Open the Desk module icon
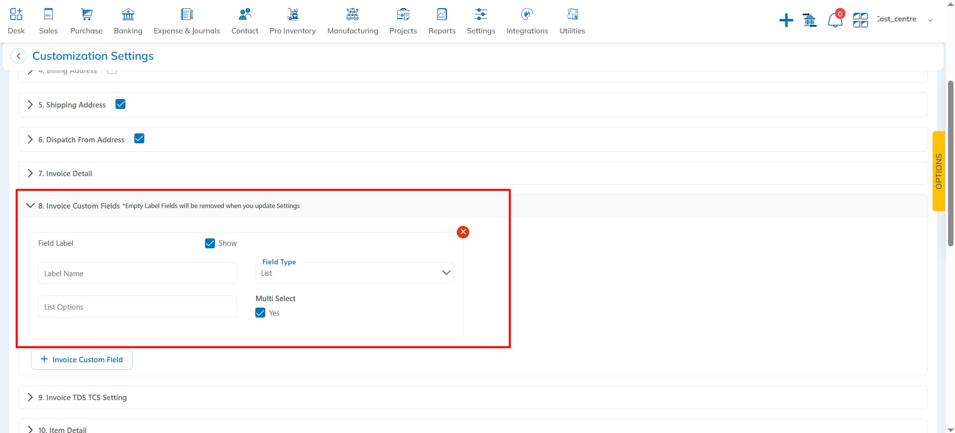This screenshot has height=433, width=955. [16, 15]
